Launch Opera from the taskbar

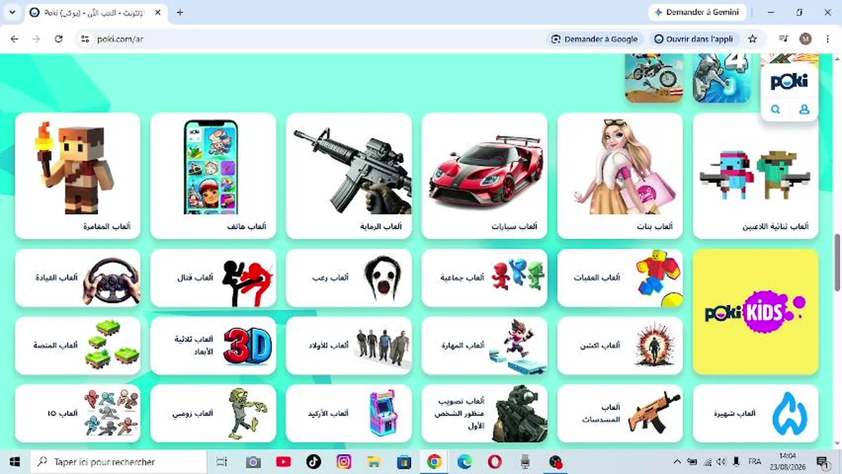[x=495, y=461]
